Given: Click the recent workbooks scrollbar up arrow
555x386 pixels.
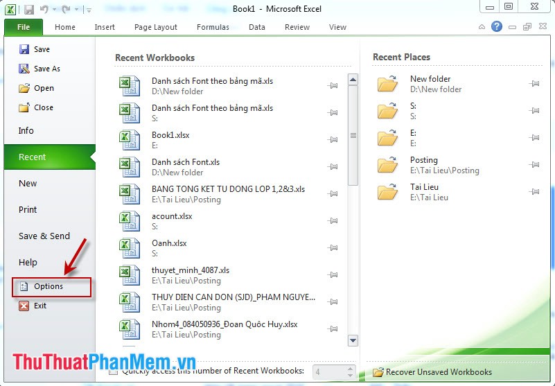Looking at the screenshot, I should [x=353, y=79].
